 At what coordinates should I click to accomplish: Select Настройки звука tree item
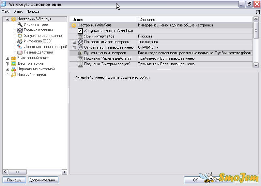[32, 75]
